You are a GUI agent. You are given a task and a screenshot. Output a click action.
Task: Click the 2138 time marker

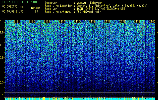point(122,21)
